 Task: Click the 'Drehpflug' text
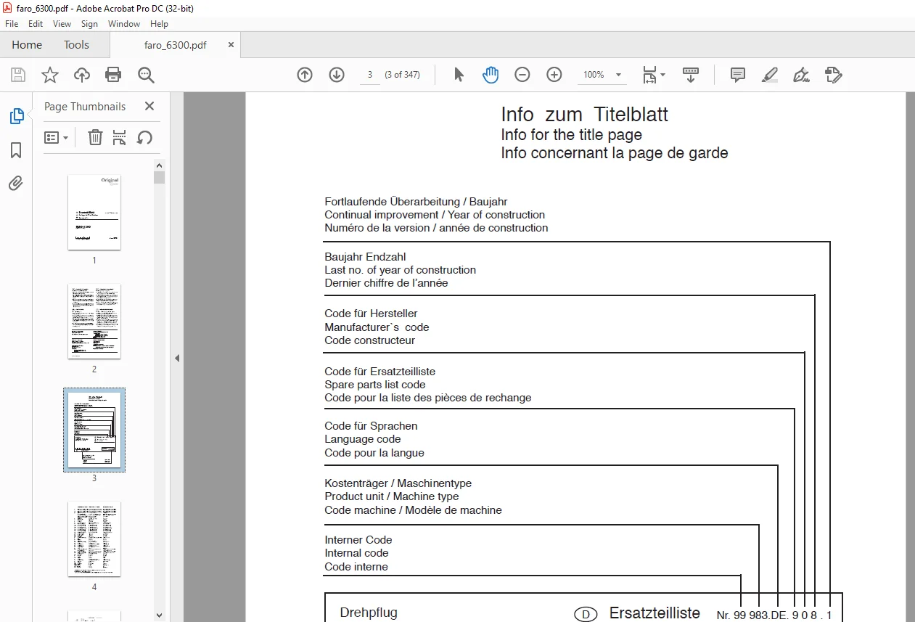[x=369, y=613]
